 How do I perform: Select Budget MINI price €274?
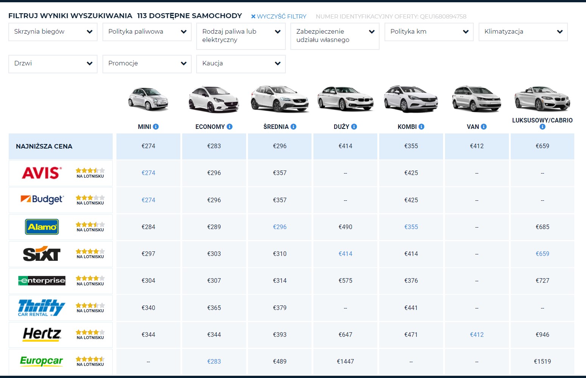coord(148,200)
